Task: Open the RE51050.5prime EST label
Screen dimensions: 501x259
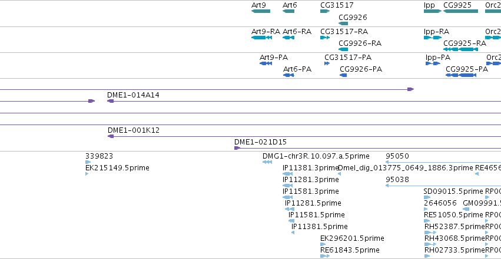Action: pos(453,215)
